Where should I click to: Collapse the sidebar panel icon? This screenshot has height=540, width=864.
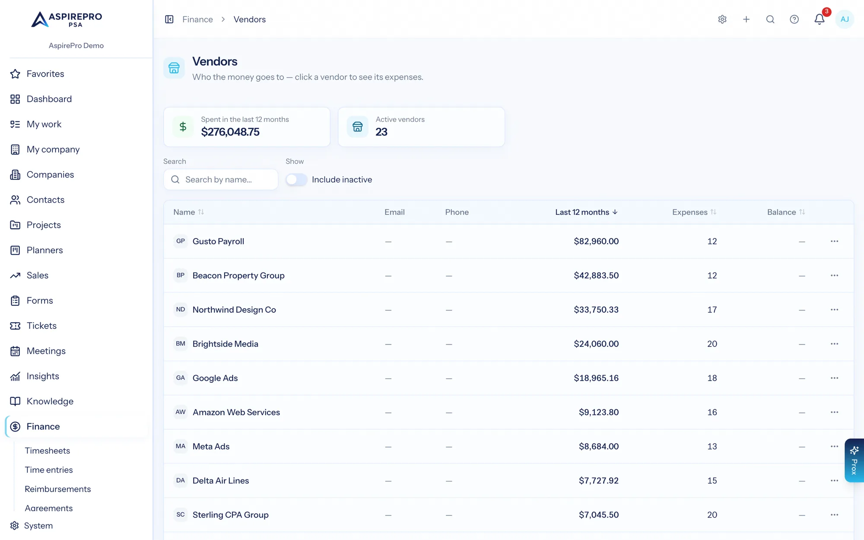(169, 19)
